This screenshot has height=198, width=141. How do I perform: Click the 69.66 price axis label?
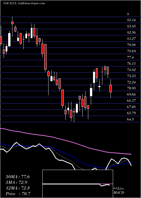click(x=131, y=94)
